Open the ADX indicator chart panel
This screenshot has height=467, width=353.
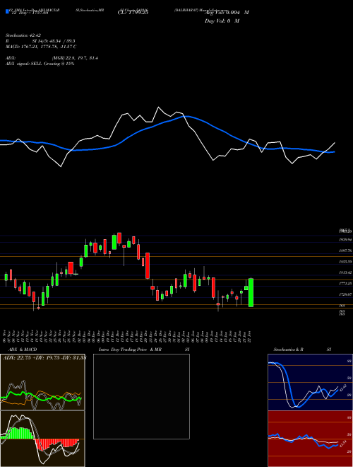42,382
